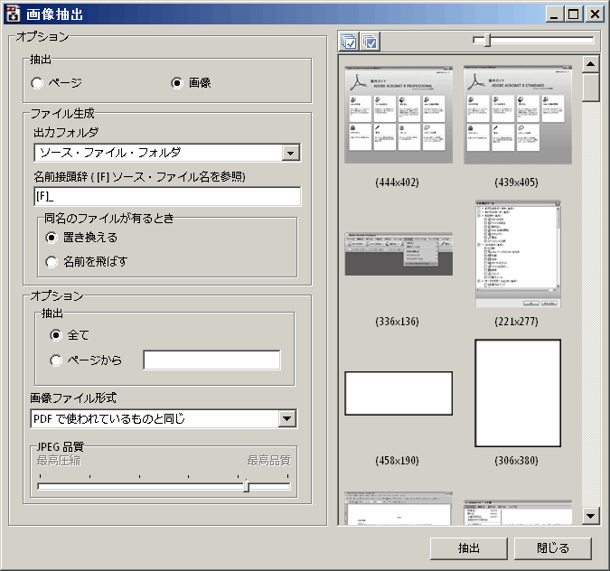Screen dimensions: 610x571
Task: Choose 置き換える for duplicate files
Action: [x=52, y=238]
